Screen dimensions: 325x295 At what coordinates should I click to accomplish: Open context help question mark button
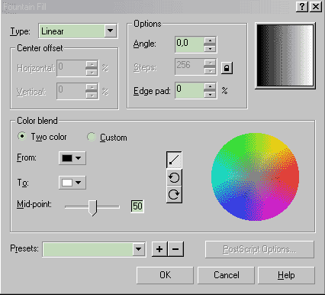tap(302, 7)
